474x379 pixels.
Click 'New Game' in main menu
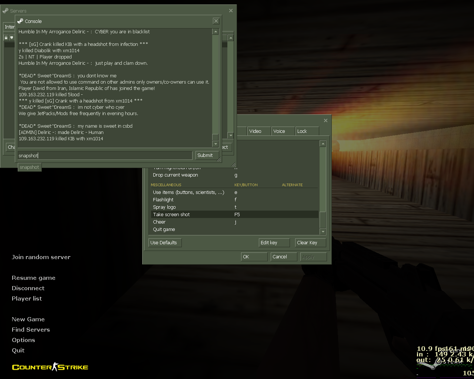coord(28,319)
